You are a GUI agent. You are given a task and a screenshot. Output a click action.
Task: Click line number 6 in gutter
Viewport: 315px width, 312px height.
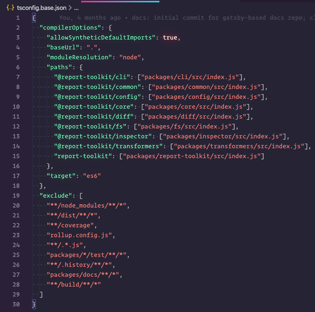18,67
